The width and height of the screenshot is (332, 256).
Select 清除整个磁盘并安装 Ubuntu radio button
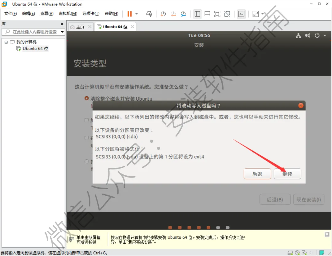coord(86,98)
